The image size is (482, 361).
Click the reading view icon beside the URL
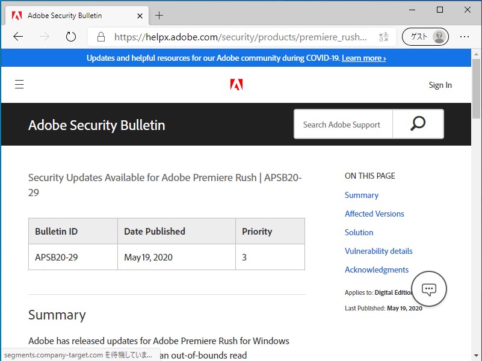tap(383, 37)
